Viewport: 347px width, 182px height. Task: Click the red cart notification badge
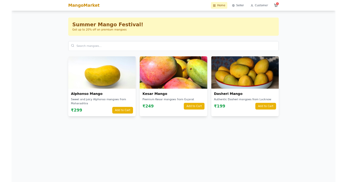click(x=277, y=3)
